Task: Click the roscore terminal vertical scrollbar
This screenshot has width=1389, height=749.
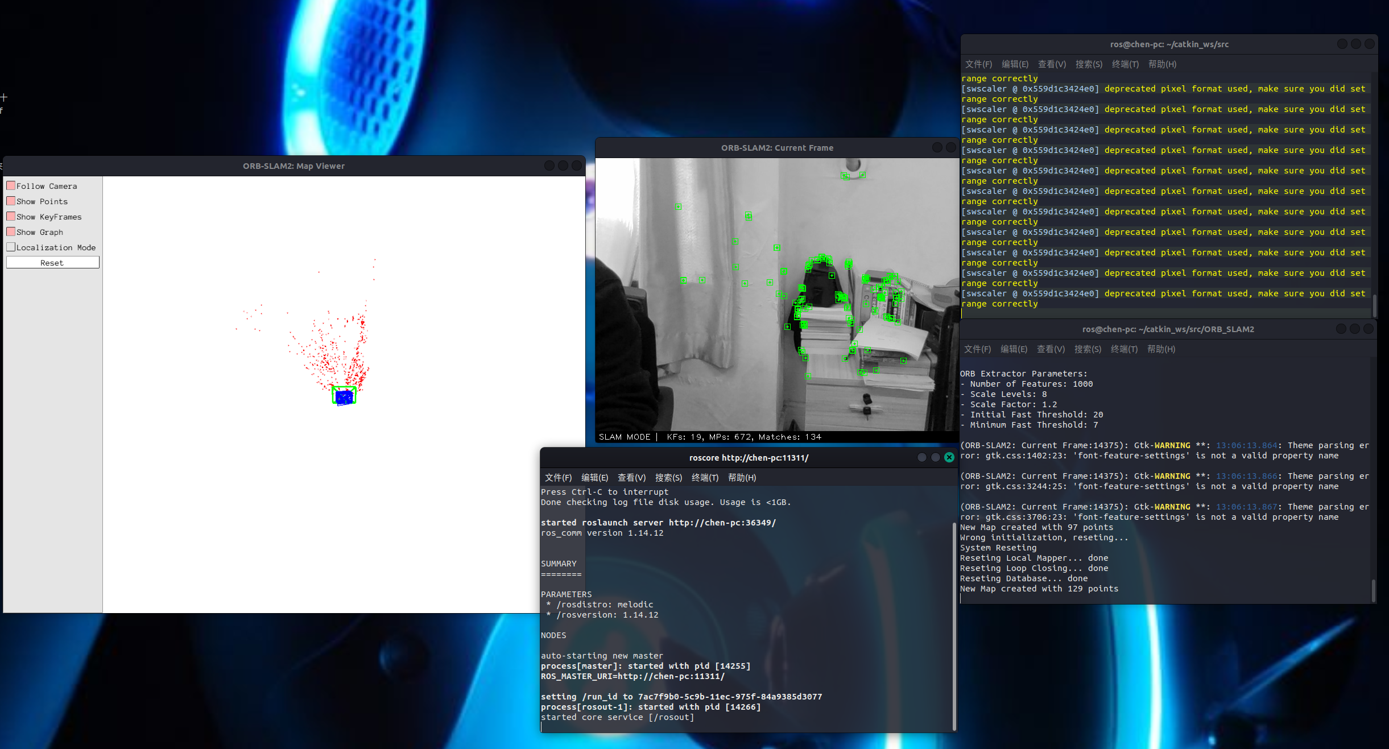Action: pyautogui.click(x=954, y=626)
